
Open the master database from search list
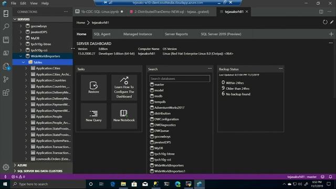tap(159, 85)
